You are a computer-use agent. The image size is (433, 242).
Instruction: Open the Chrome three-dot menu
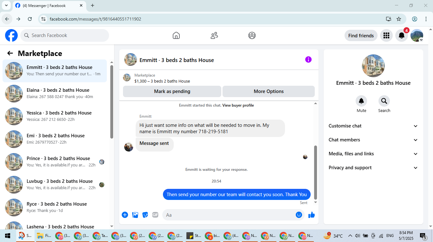(426, 19)
